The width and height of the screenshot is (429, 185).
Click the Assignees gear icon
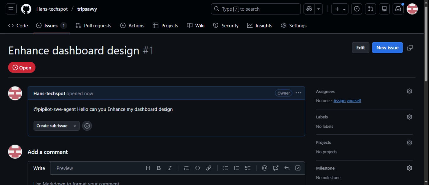coord(409,92)
